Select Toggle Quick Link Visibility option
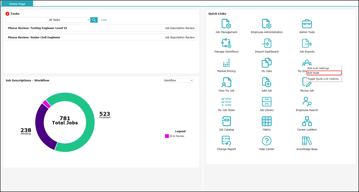The height and width of the screenshot is (192, 359). coord(323,79)
